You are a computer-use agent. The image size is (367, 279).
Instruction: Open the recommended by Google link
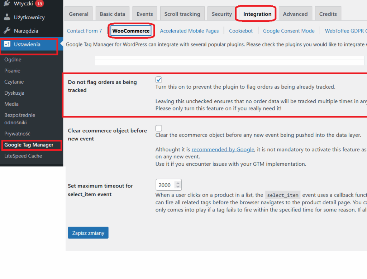point(223,149)
